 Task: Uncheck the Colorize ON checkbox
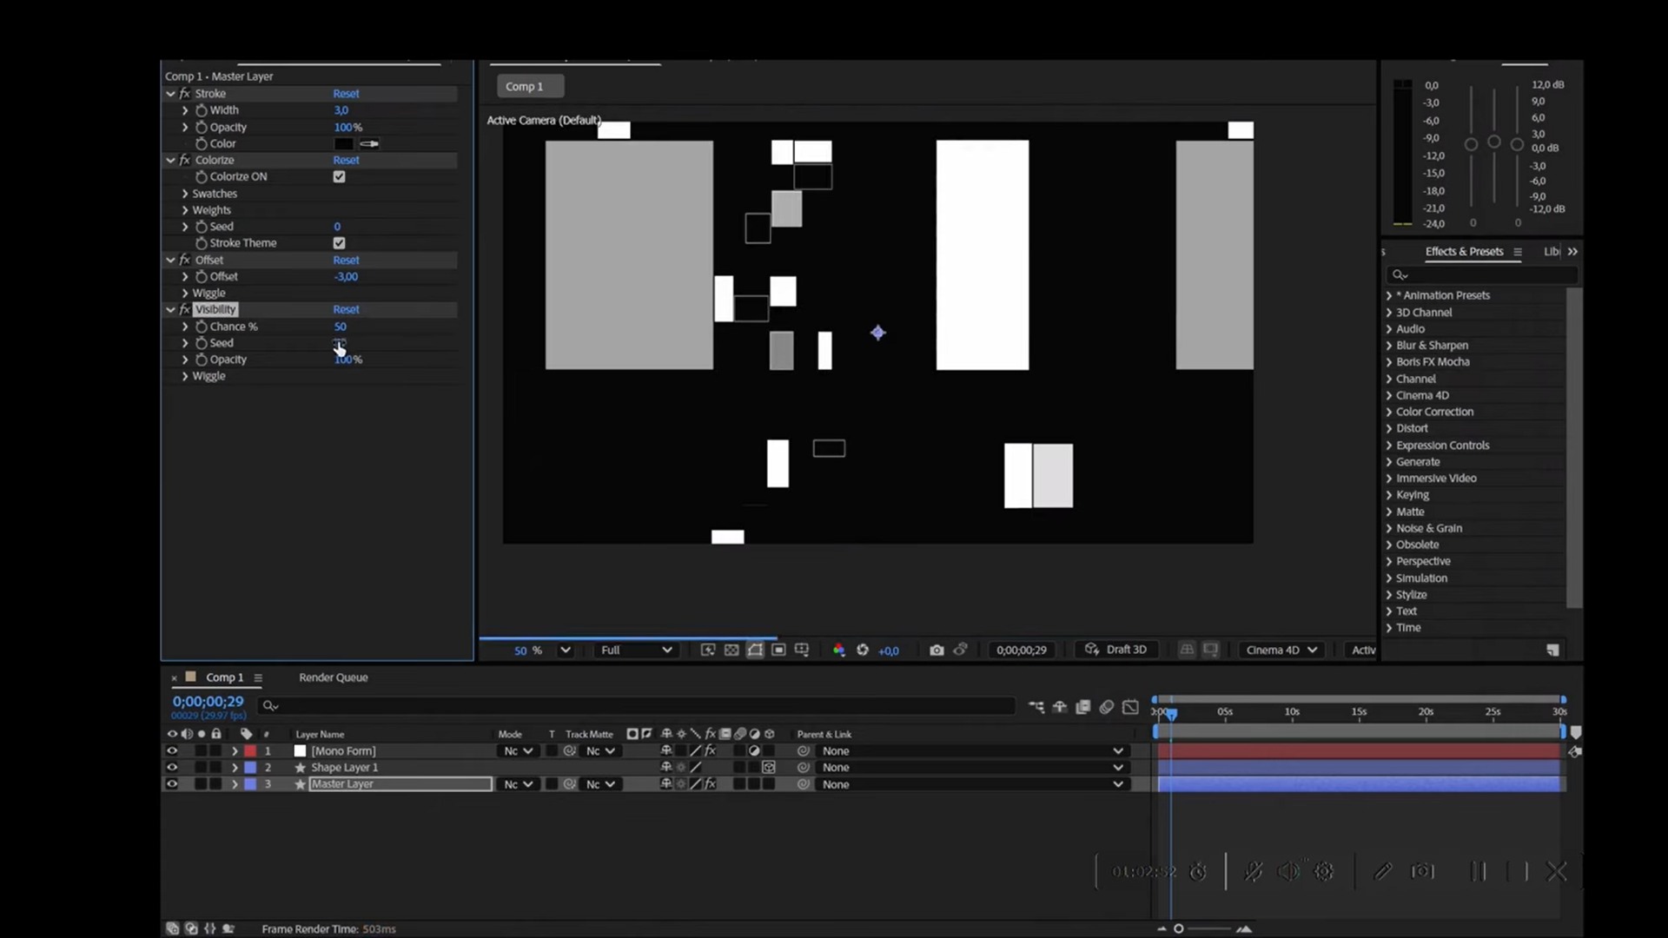[339, 176]
